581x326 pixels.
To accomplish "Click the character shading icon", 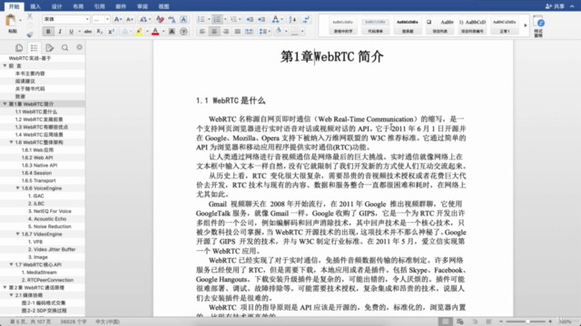I will click(x=172, y=32).
